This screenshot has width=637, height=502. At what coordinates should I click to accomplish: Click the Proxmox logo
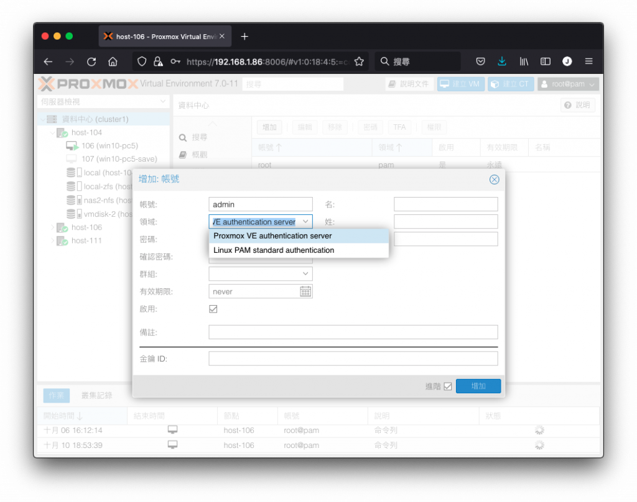[x=88, y=84]
